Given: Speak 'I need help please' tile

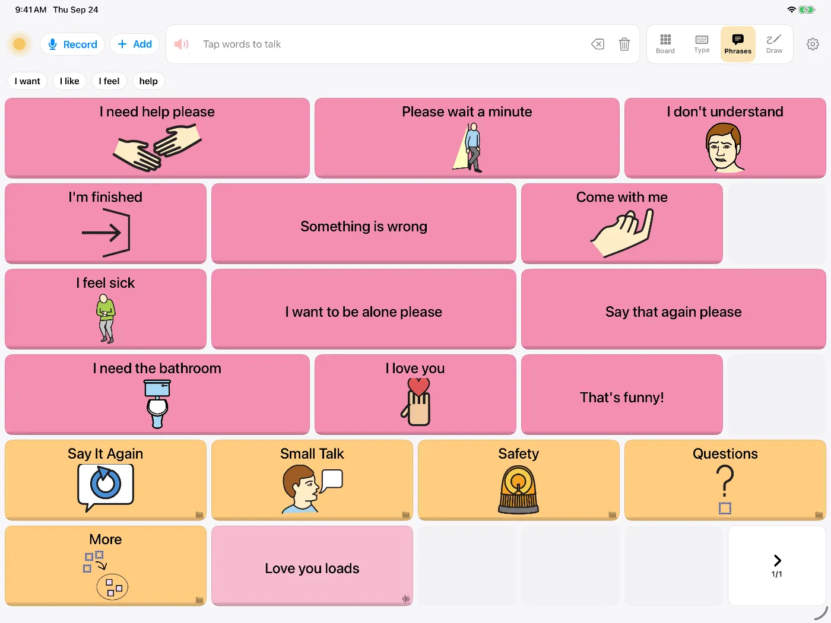Looking at the screenshot, I should 157,138.
